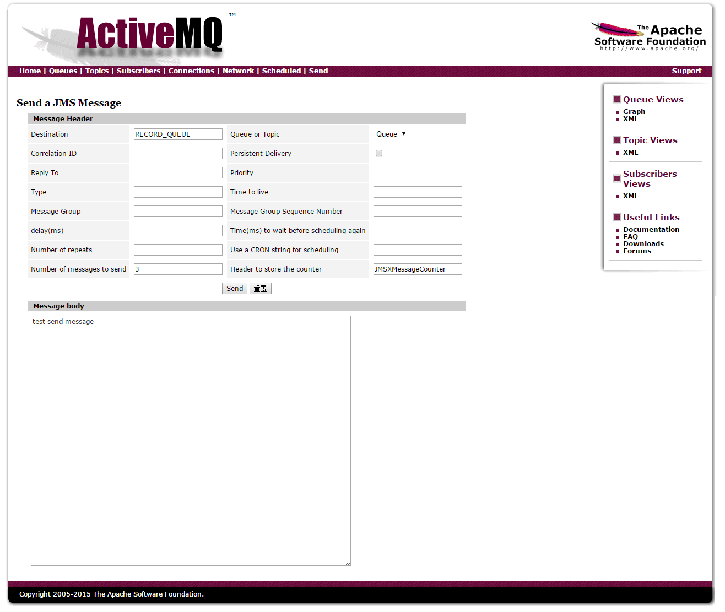Open the Queues page

coord(63,71)
